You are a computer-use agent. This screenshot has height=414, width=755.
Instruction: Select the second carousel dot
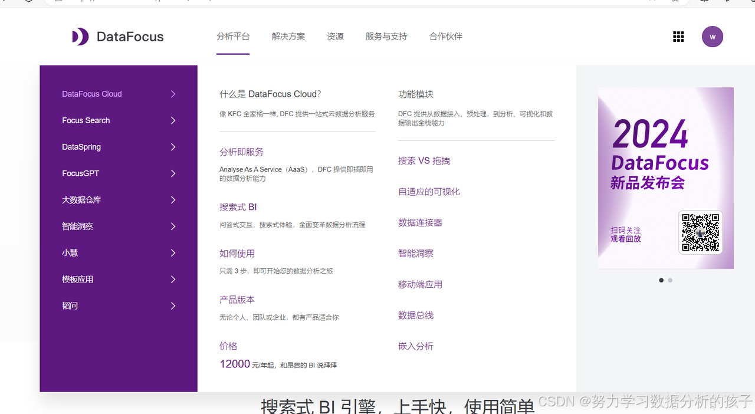670,280
